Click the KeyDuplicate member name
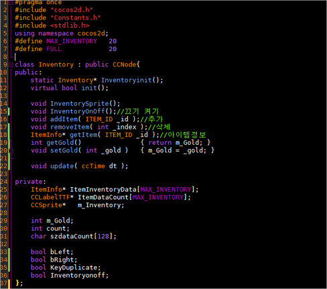327x289 pixels. (74, 268)
